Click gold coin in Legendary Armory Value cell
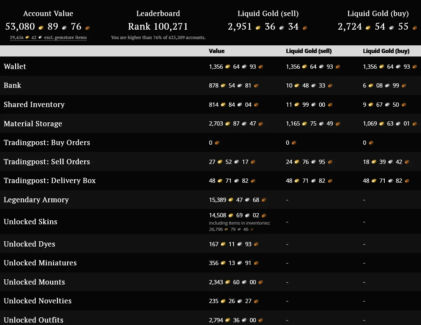The image size is (421, 325). point(231,200)
